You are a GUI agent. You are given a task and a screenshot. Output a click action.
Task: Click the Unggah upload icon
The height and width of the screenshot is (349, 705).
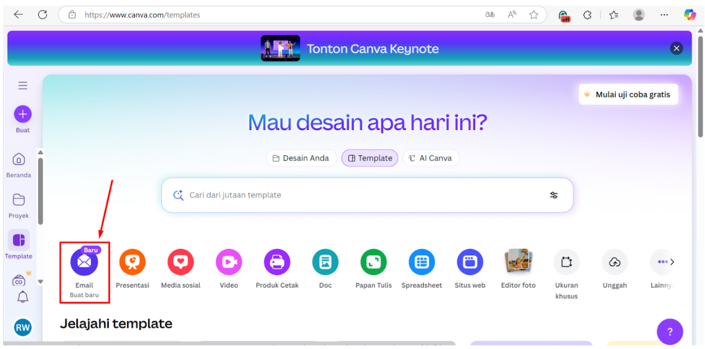pyautogui.click(x=614, y=261)
